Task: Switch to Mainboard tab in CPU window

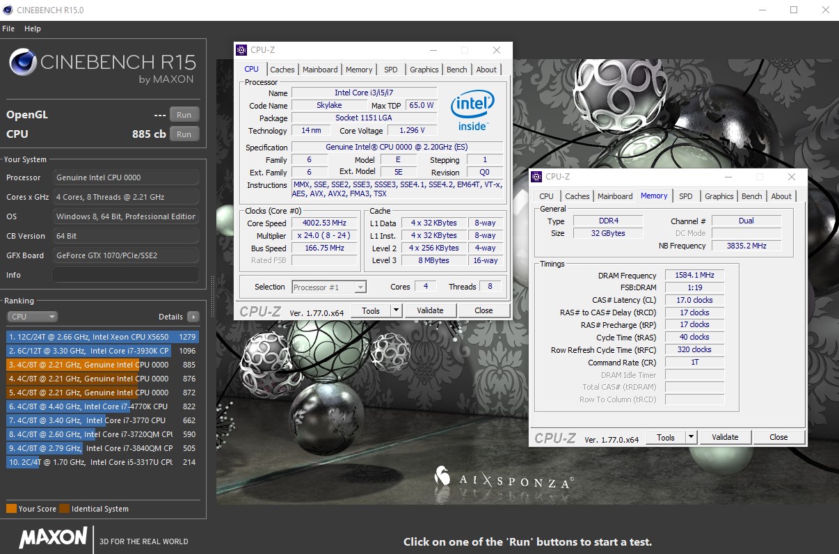Action: point(320,70)
